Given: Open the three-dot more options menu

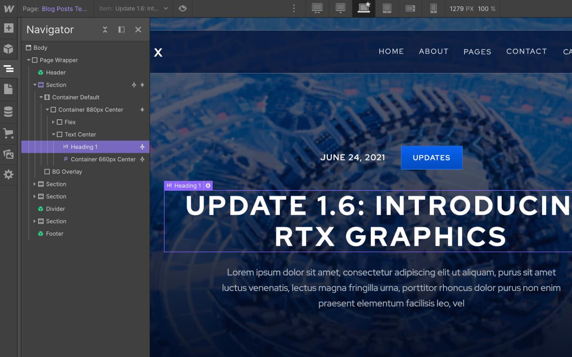Looking at the screenshot, I should 294,9.
